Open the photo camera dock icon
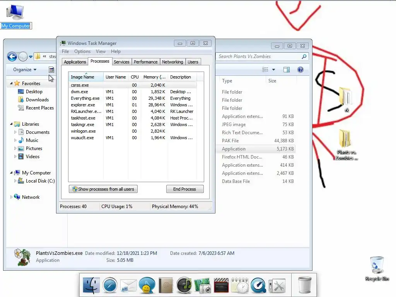Screen dimensions: 396x297 pos(203,286)
